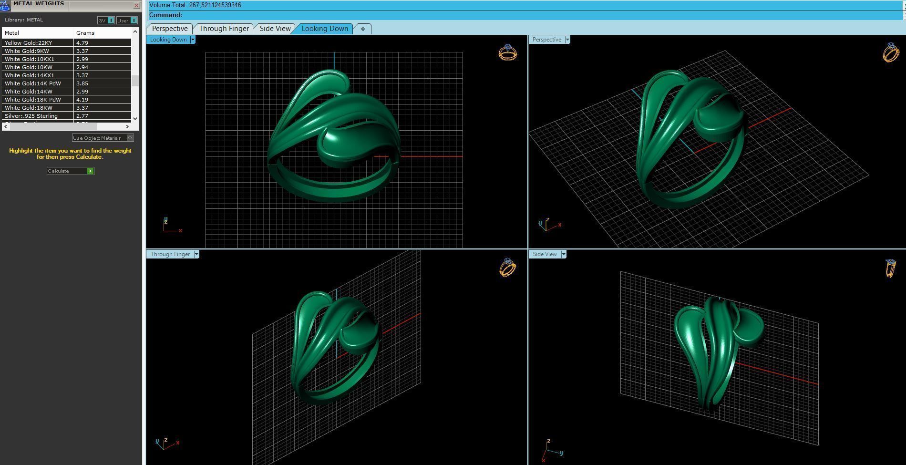Open the Looking Down viewport dropdown arrow
The width and height of the screenshot is (906, 465).
click(x=193, y=40)
